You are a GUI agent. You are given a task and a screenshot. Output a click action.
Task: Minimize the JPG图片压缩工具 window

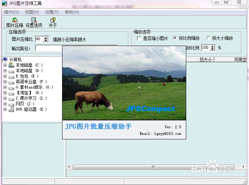click(217, 2)
